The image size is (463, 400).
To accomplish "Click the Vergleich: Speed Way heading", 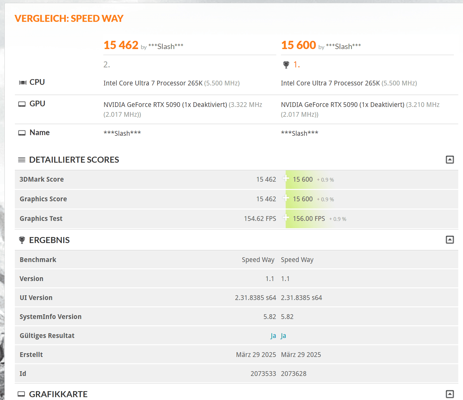I will (69, 19).
